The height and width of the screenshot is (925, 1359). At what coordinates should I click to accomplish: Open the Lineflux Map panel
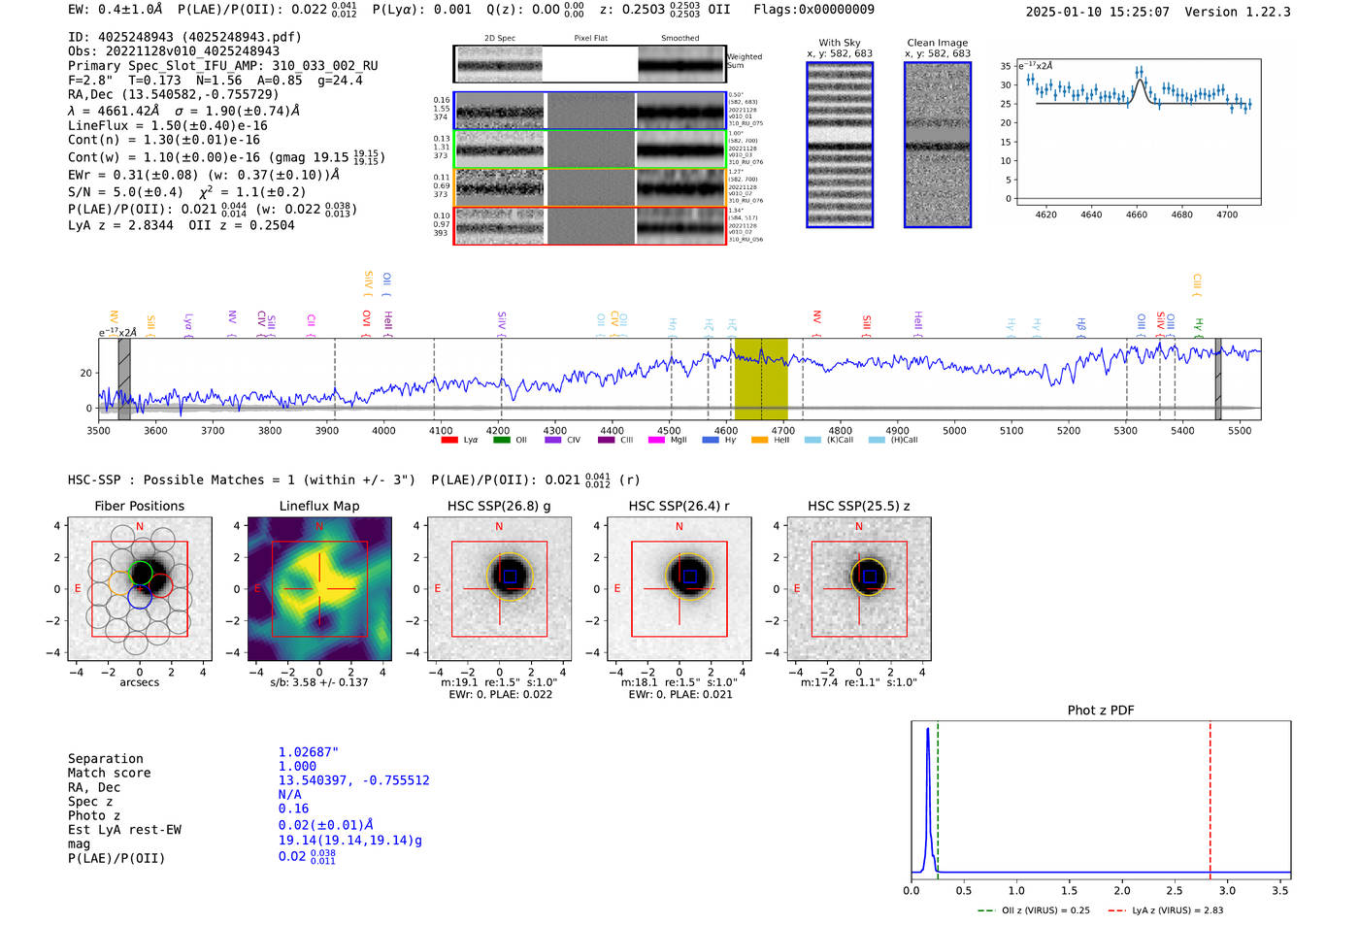[x=319, y=588]
